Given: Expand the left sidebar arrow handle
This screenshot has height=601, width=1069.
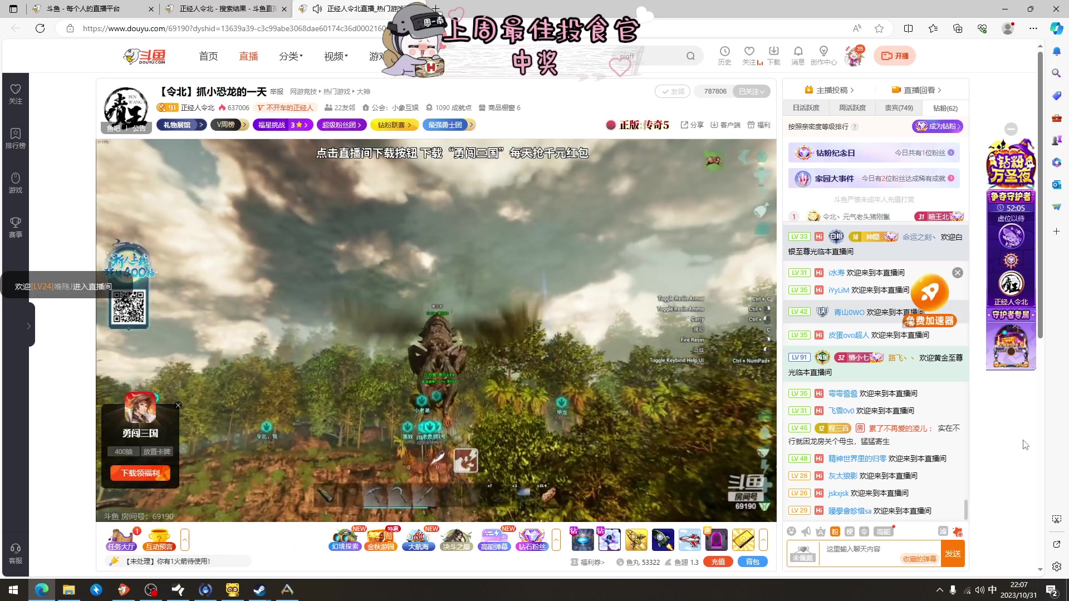Looking at the screenshot, I should pos(28,326).
